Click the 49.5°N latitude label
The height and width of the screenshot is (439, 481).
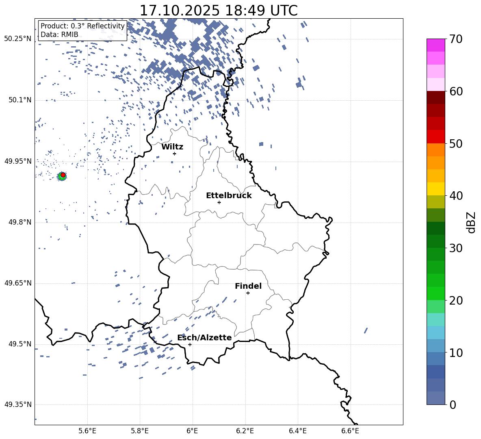[x=20, y=344]
